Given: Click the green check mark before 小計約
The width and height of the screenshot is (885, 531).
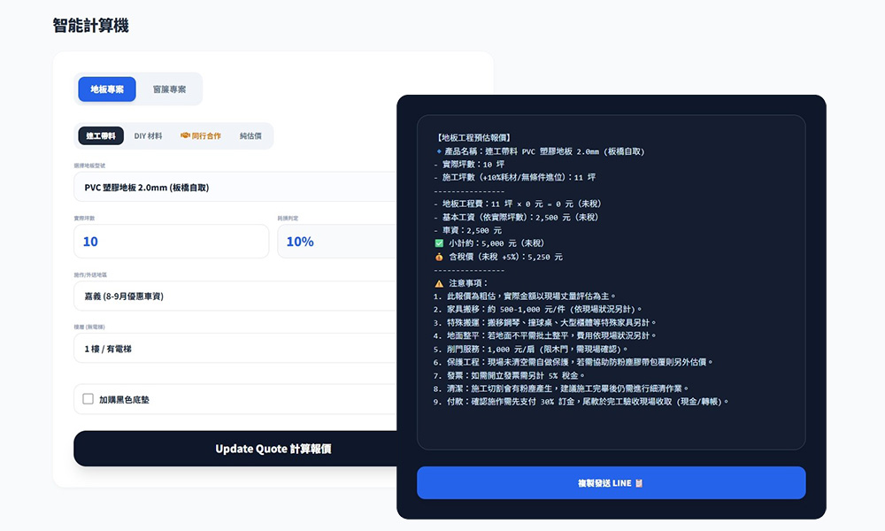Looking at the screenshot, I should pos(439,243).
